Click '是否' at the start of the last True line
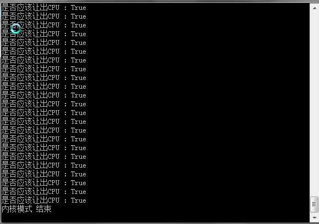 [9, 200]
